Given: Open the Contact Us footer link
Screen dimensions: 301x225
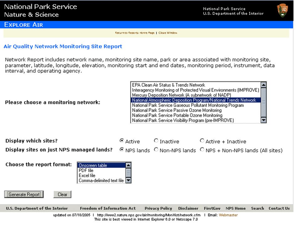Looking at the screenshot, I should pyautogui.click(x=279, y=208).
